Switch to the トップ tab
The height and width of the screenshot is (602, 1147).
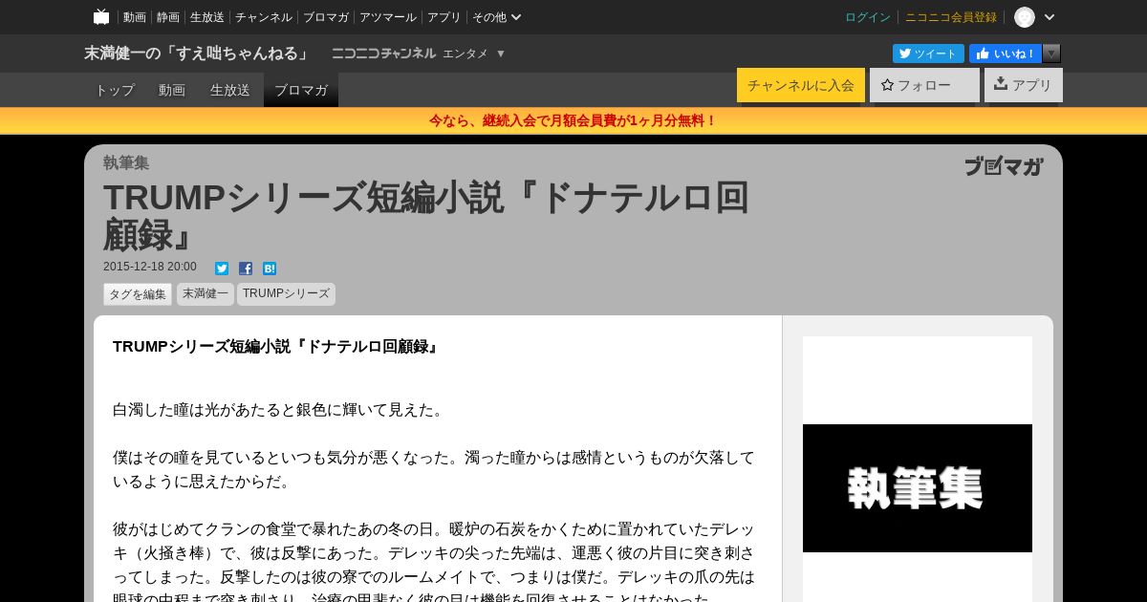[115, 90]
